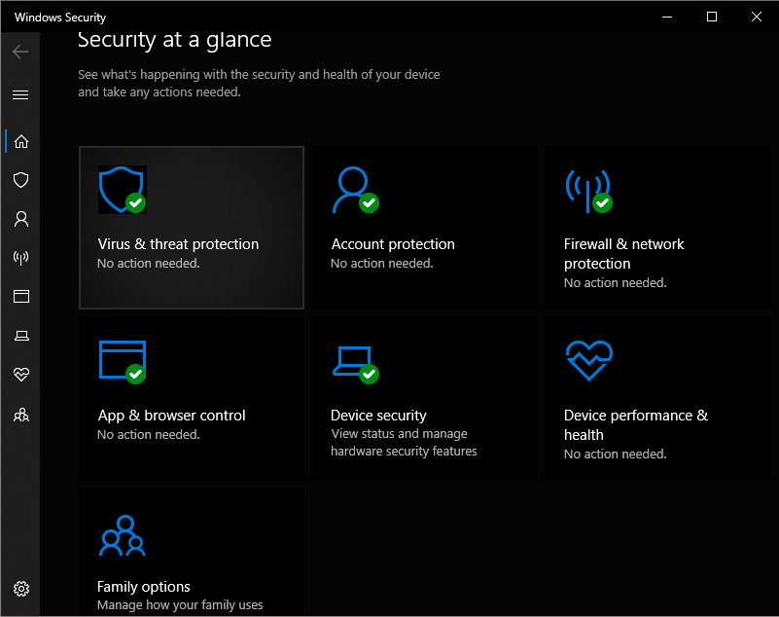Open Device performance & health heart sidebar icon
This screenshot has width=779, height=617.
click(x=20, y=375)
